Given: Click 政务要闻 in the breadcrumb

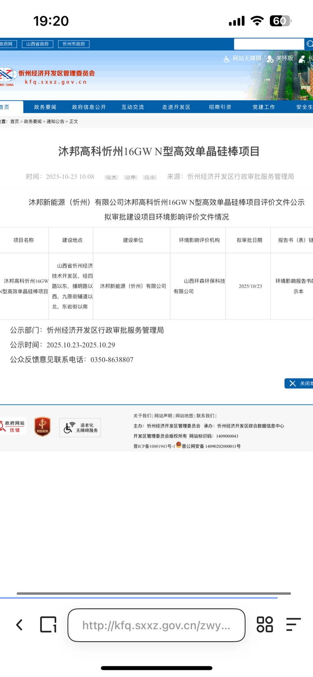Looking at the screenshot, I should 33,121.
